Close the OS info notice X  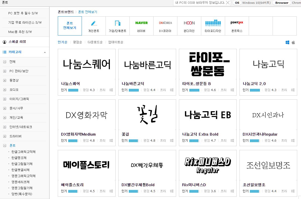click(x=228, y=3)
